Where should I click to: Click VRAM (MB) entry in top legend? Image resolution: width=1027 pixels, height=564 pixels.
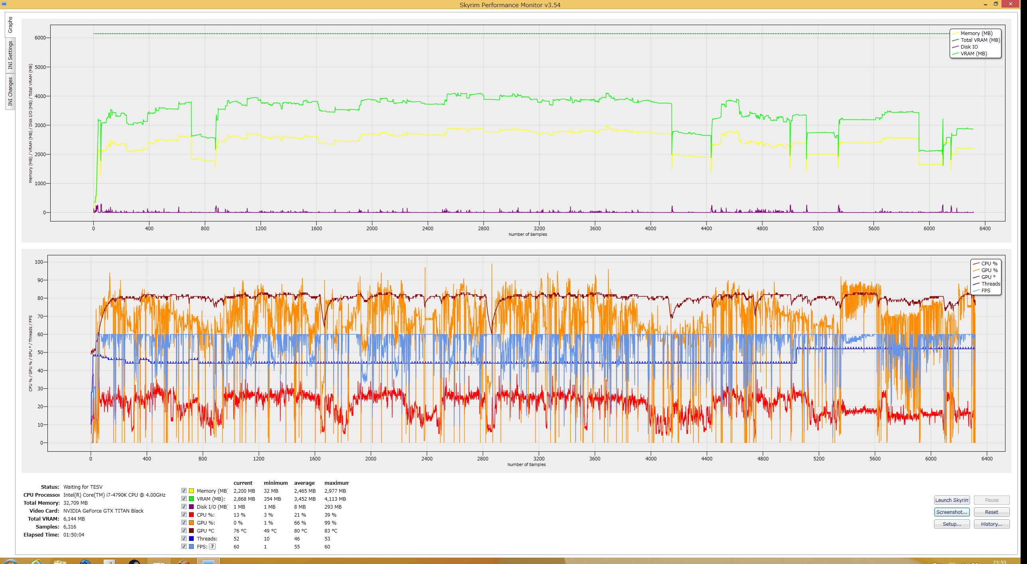click(x=974, y=54)
